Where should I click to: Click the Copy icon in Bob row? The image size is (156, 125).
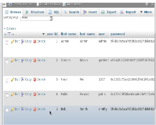tap(23, 109)
